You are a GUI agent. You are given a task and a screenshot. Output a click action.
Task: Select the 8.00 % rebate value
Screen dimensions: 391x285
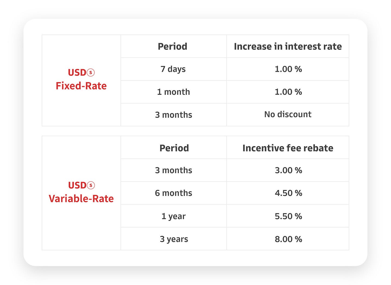288,239
